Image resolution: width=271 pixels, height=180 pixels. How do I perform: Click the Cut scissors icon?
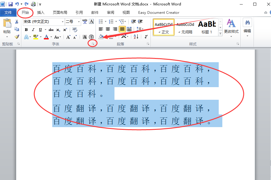[x=17, y=22]
